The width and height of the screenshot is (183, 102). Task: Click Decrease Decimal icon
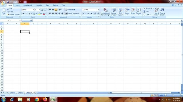98,14
